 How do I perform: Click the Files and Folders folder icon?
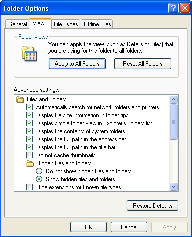point(20,99)
